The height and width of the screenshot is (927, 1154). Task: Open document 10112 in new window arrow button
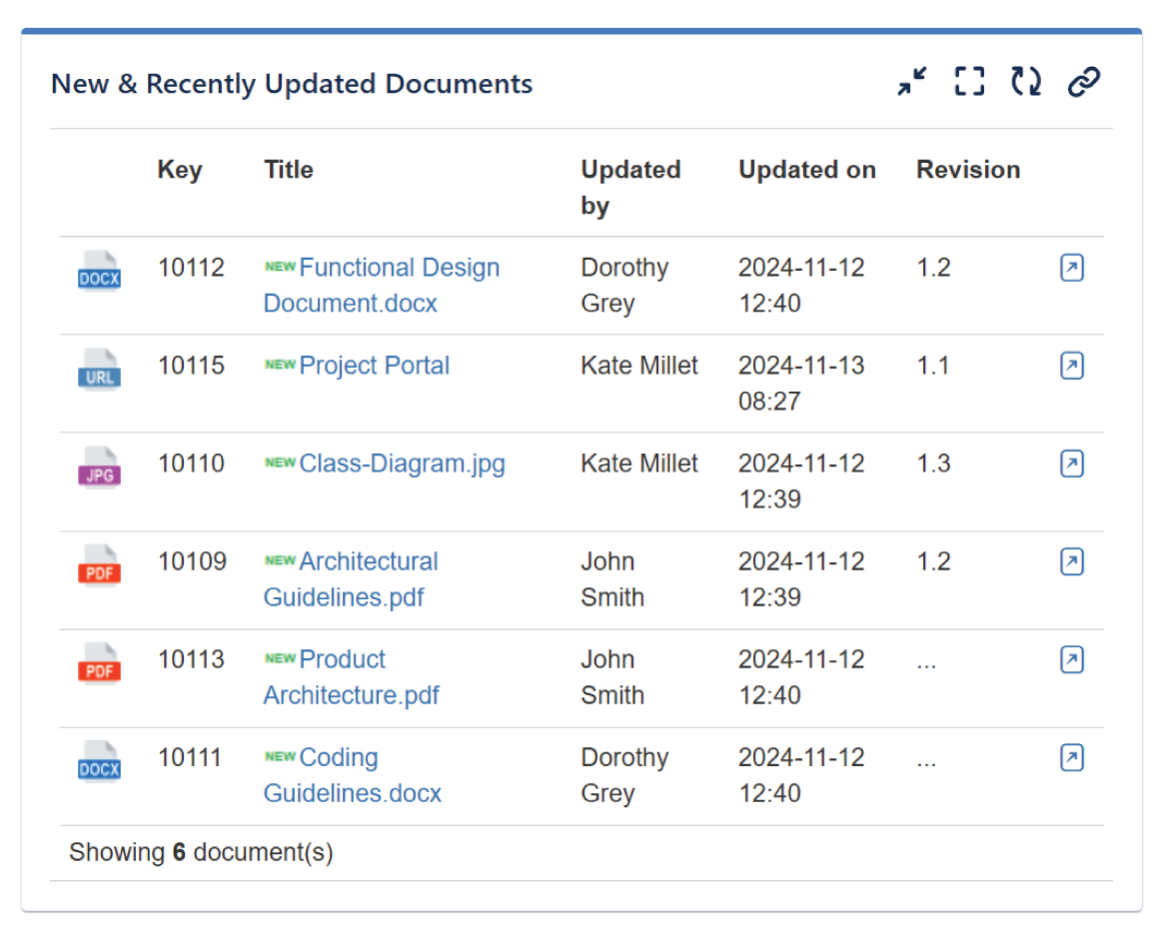[1072, 268]
